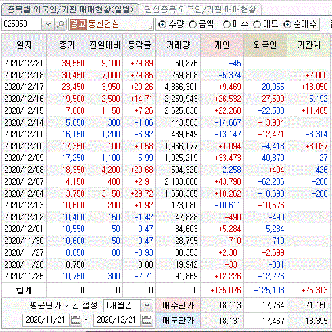Expand the stock code dropdown arrow
The width and height of the screenshot is (332, 332).
point(48,24)
